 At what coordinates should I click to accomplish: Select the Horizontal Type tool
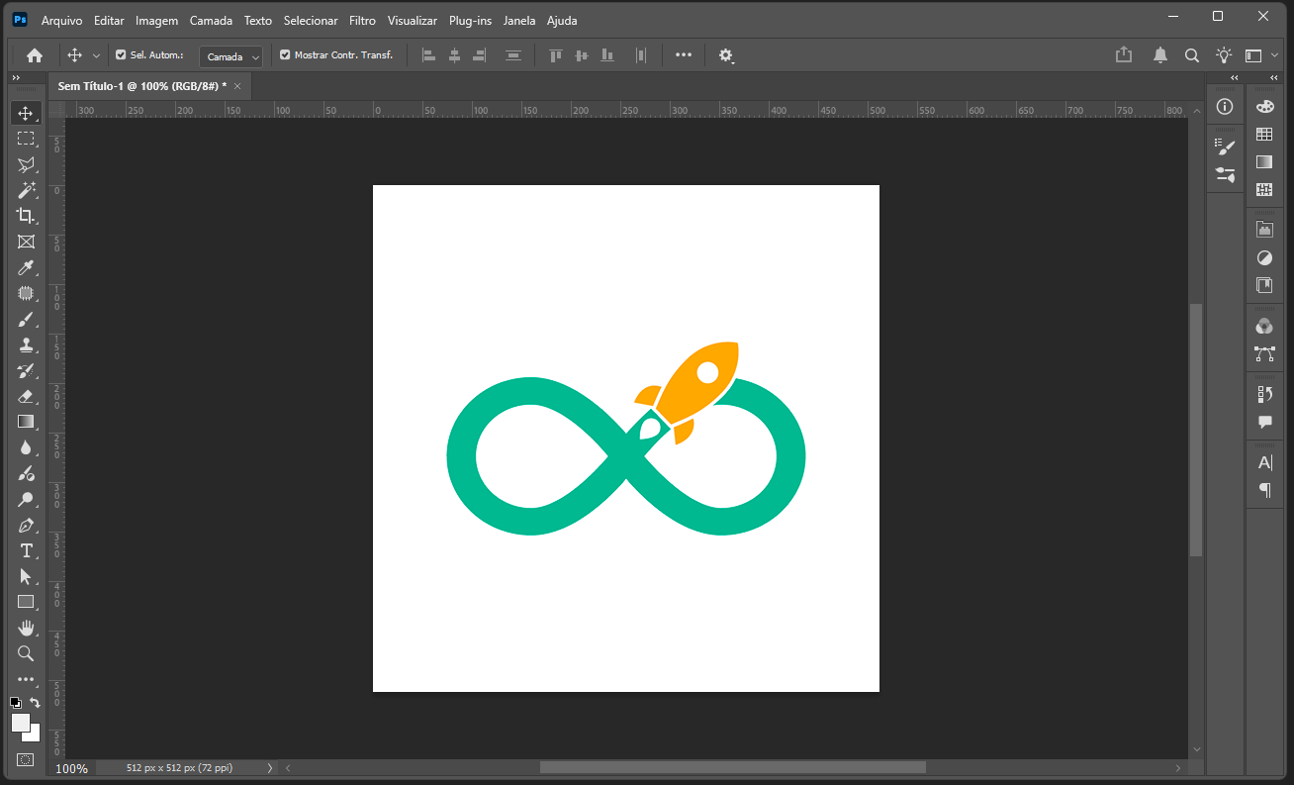point(26,550)
